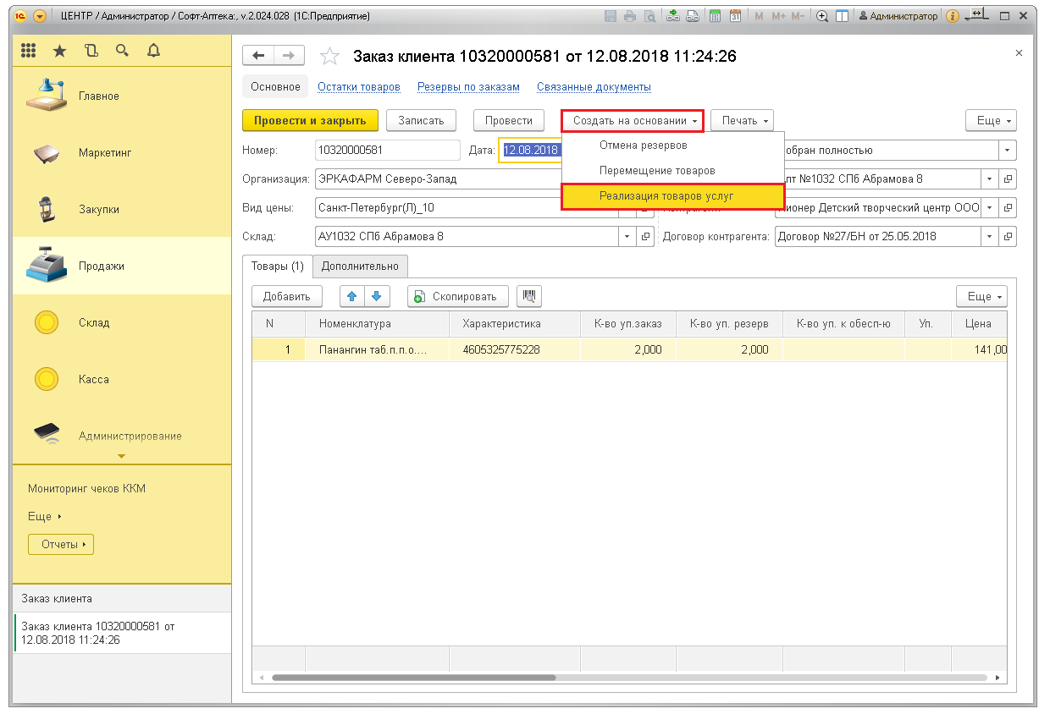Screen dimensions: 1050x714
Task: Open notifications bell icon
Action: [x=153, y=51]
